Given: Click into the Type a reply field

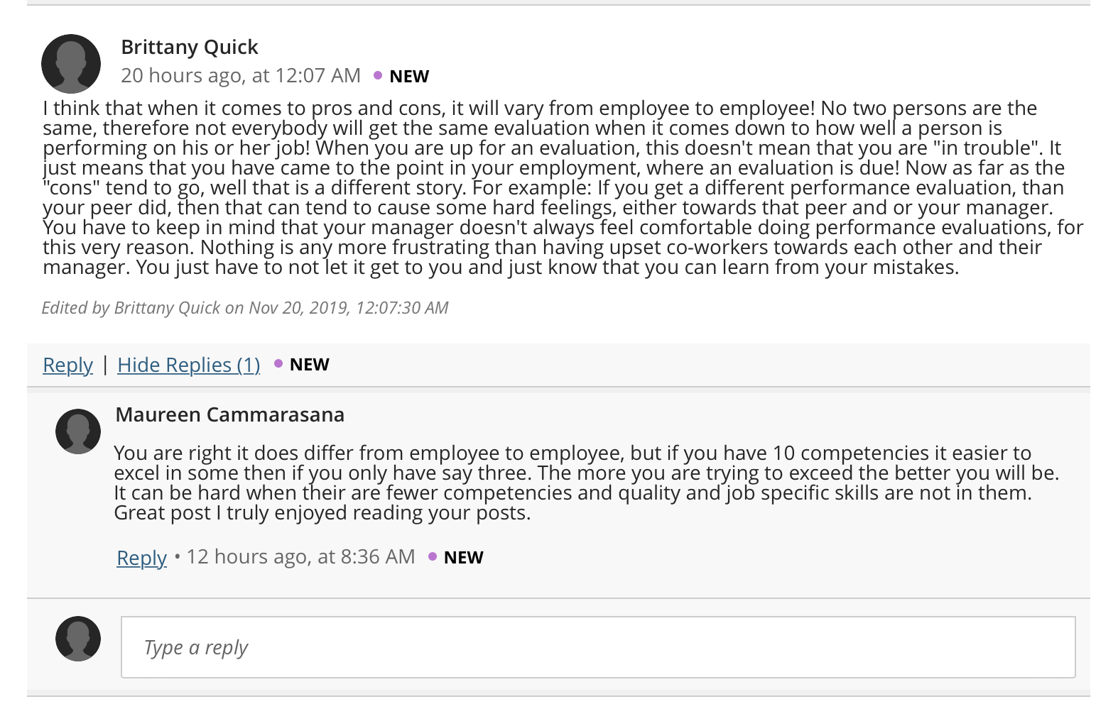Looking at the screenshot, I should coord(598,647).
